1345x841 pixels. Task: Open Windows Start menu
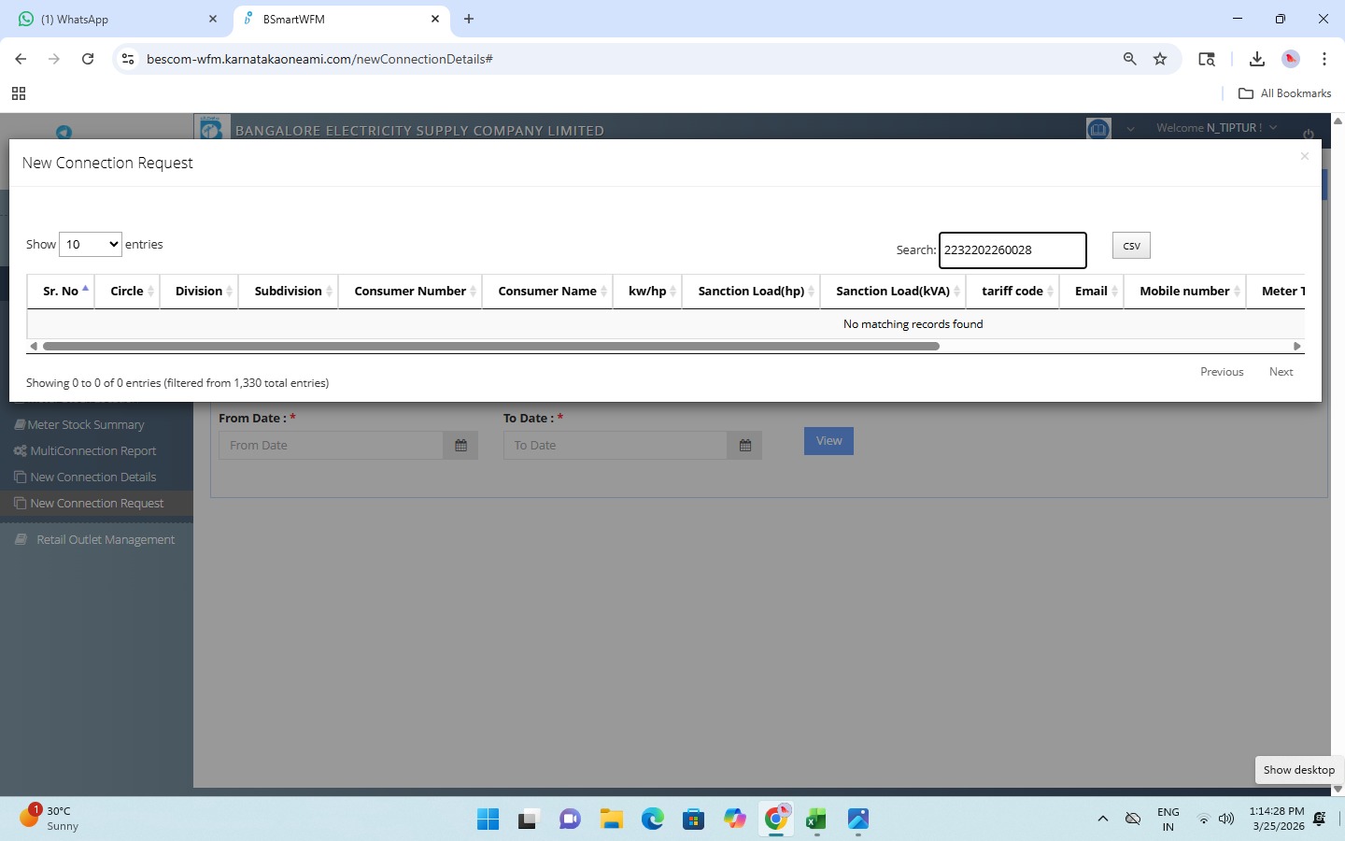tap(488, 820)
